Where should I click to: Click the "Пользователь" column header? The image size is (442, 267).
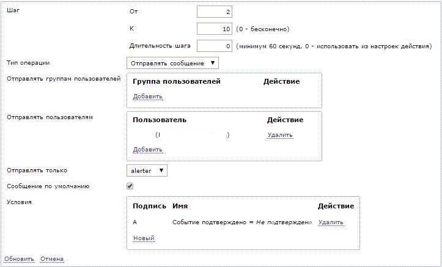coord(159,120)
